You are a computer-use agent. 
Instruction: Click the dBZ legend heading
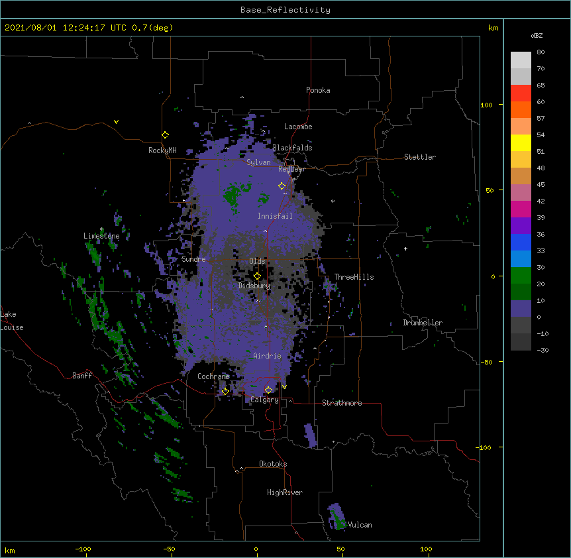tap(537, 35)
